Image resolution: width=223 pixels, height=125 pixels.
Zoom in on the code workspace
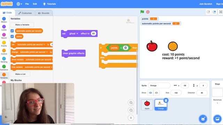131,102
